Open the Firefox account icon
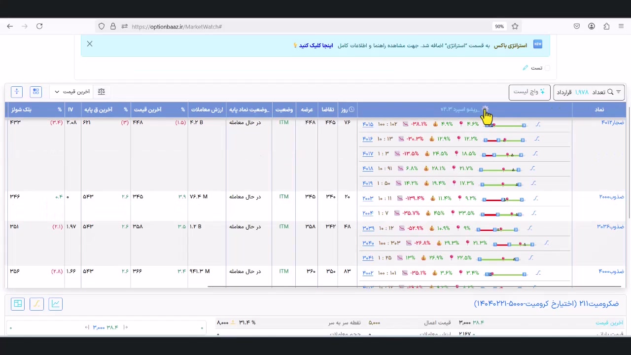This screenshot has height=355, width=631. [592, 27]
